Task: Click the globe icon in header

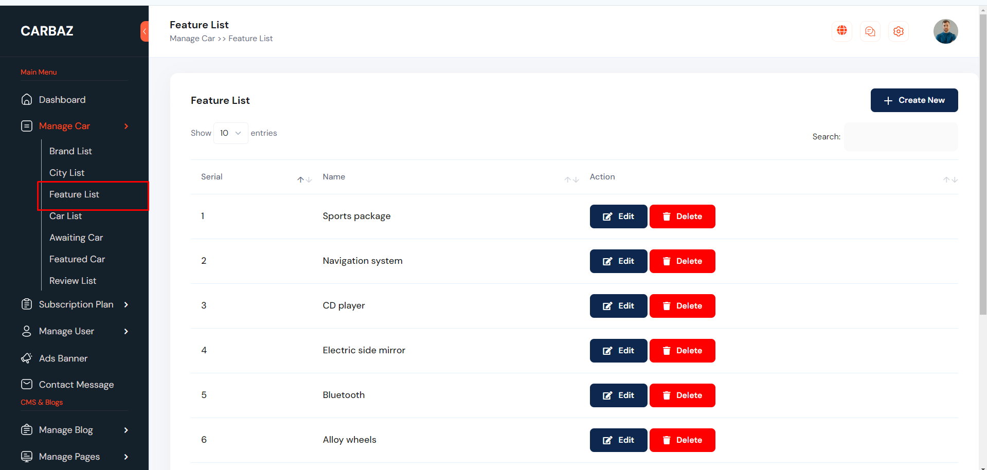Action: [x=841, y=31]
